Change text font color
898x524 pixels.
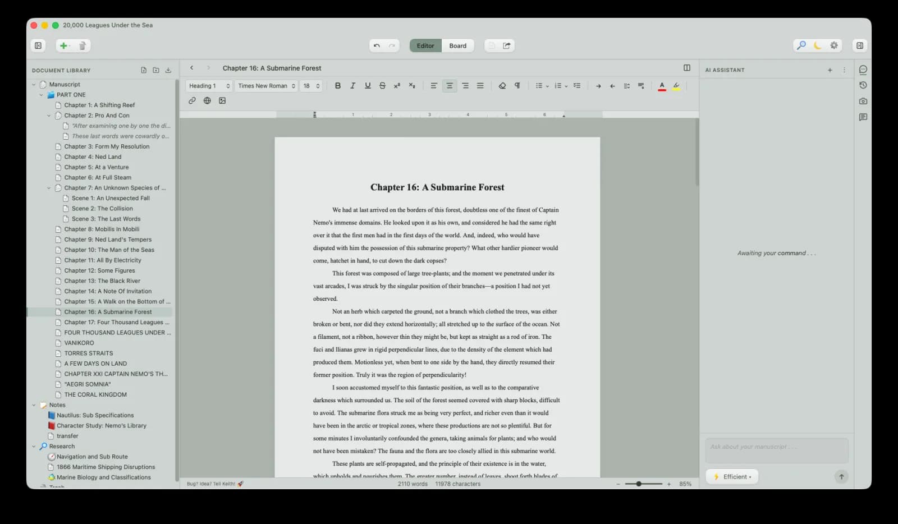662,86
